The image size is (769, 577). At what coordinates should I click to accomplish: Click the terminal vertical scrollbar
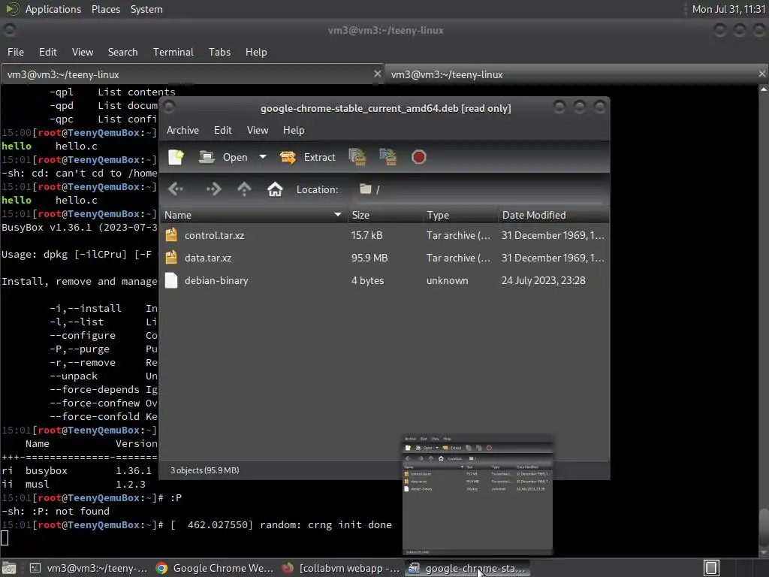pos(764,322)
